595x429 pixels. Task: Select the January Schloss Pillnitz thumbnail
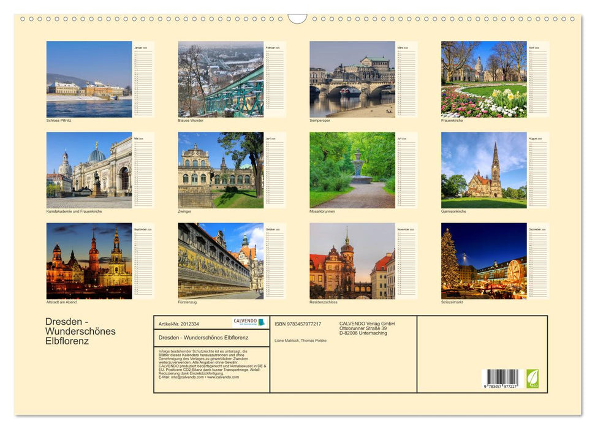coord(89,78)
